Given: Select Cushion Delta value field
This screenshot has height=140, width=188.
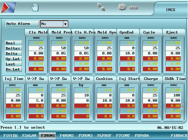Looking at the screenshot, I should (x=105, y=101).
